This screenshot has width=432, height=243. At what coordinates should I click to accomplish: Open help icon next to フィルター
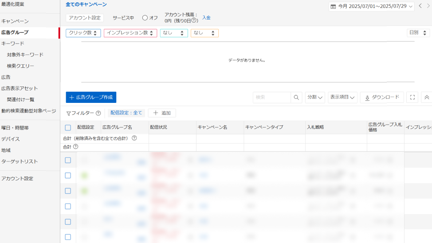pos(98,113)
